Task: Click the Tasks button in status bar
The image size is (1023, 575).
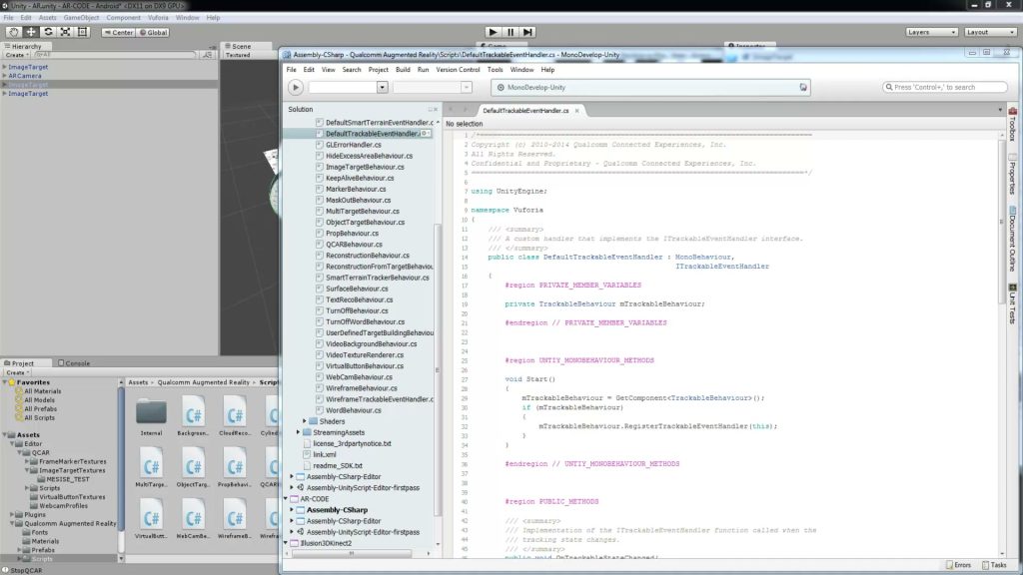Action: (x=994, y=565)
